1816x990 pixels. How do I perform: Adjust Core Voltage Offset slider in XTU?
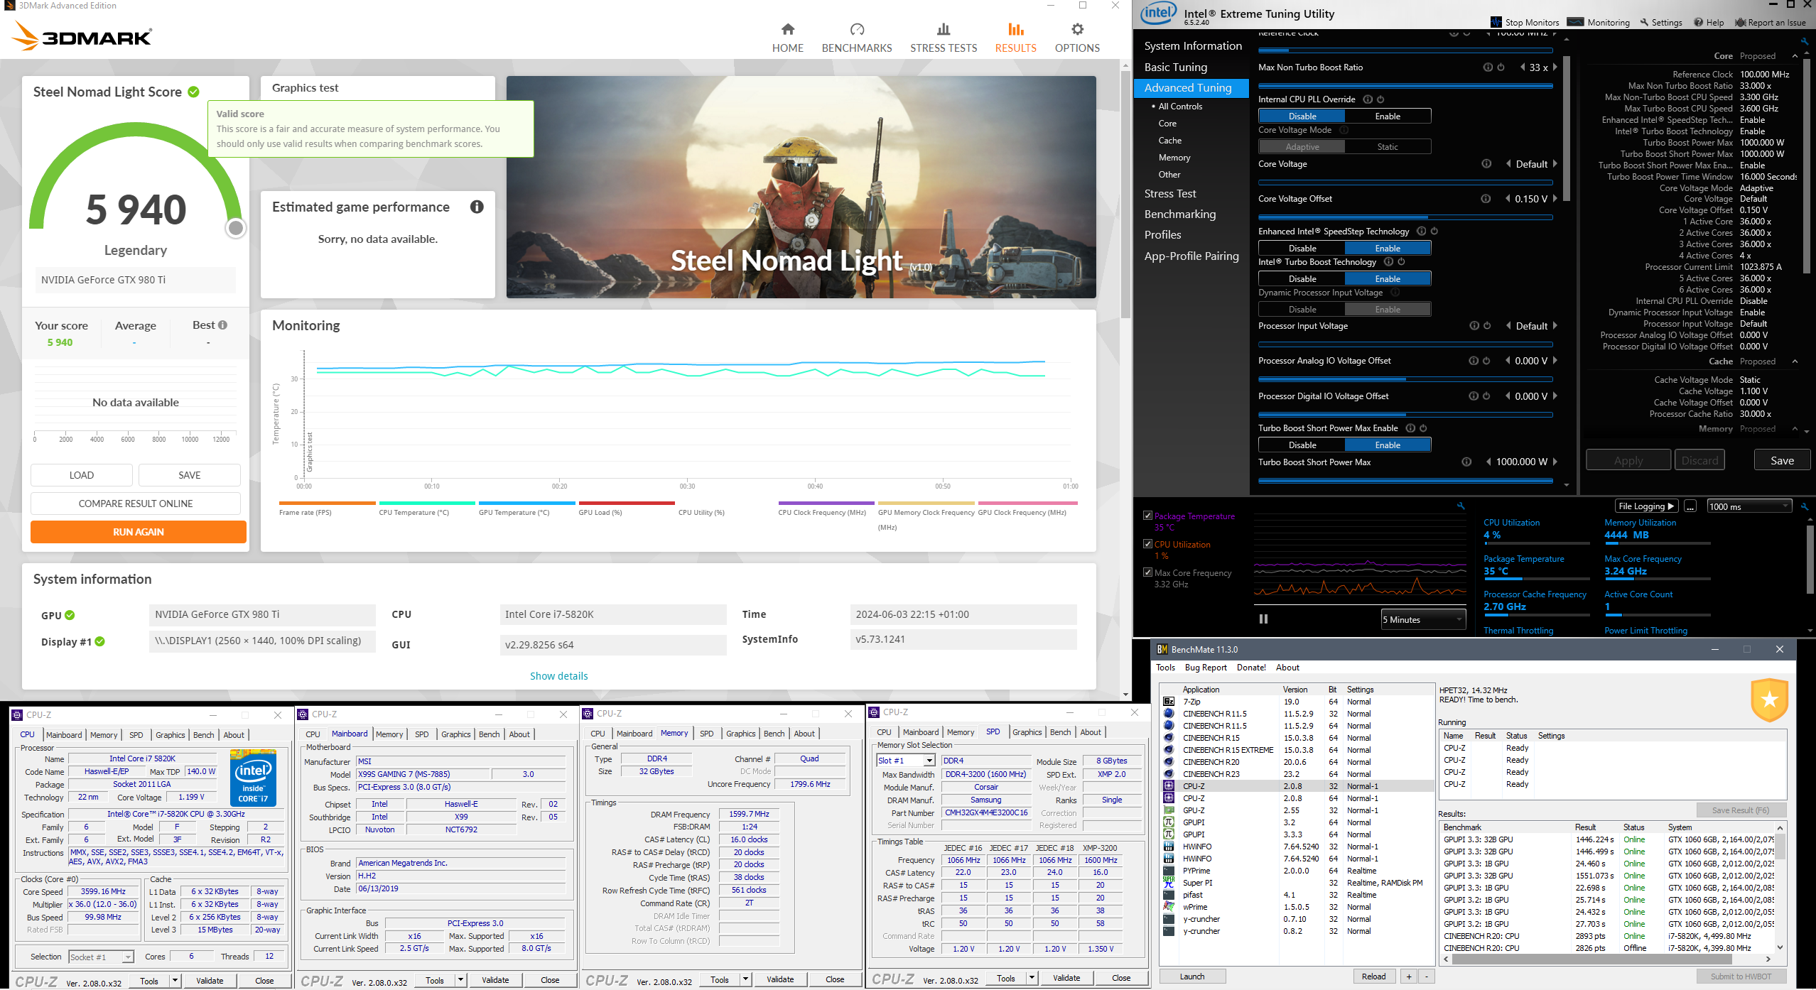tap(1405, 217)
